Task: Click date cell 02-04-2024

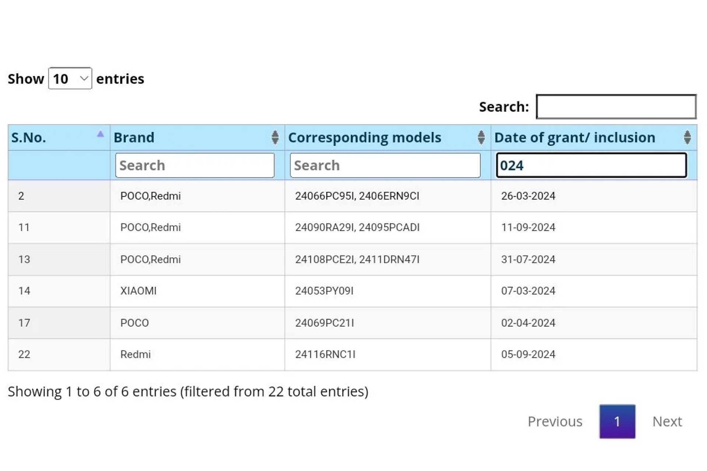Action: 594,323
